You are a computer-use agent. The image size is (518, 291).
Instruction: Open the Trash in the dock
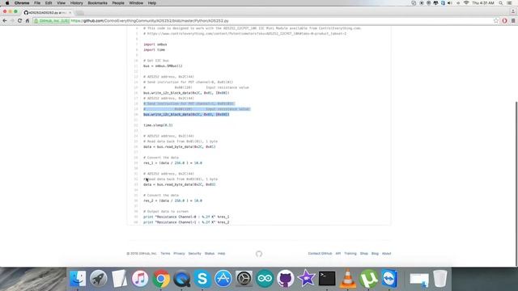[440, 278]
